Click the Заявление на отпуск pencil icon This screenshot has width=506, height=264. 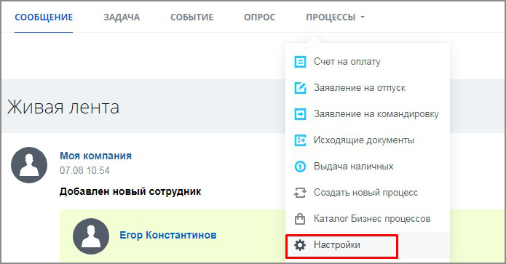(x=300, y=88)
